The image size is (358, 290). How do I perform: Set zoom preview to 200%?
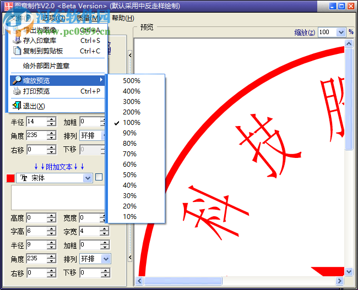pos(136,112)
